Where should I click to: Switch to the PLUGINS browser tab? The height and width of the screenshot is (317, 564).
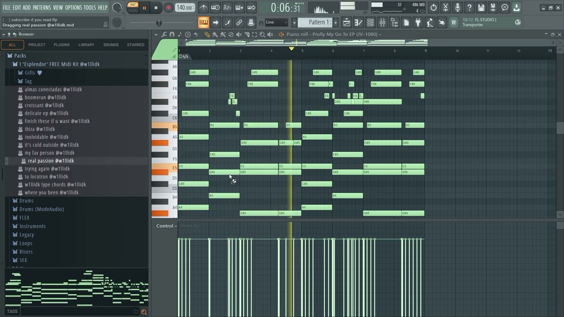point(62,44)
